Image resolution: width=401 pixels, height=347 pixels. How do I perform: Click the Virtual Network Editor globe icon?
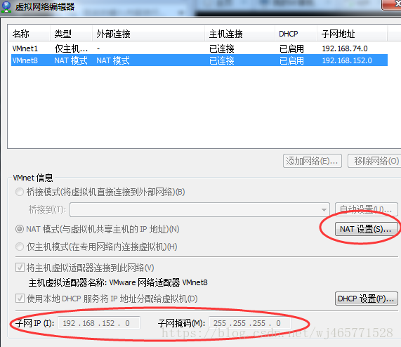click(6, 7)
